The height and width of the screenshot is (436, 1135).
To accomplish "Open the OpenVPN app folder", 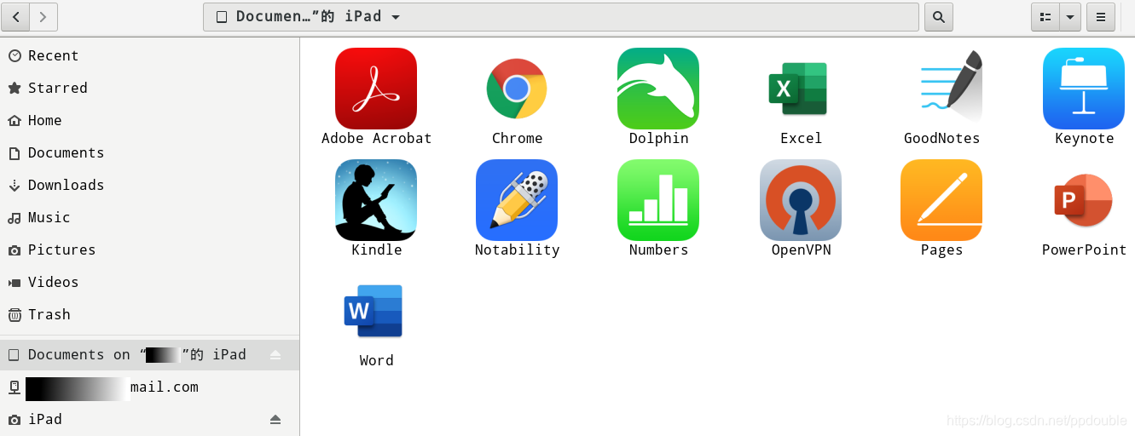I will coord(801,200).
